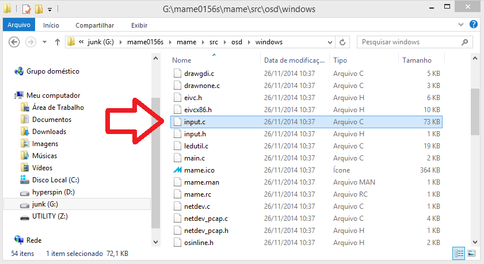The image size is (484, 264).
Task: Open the Compartilhar tab
Action: pyautogui.click(x=94, y=25)
